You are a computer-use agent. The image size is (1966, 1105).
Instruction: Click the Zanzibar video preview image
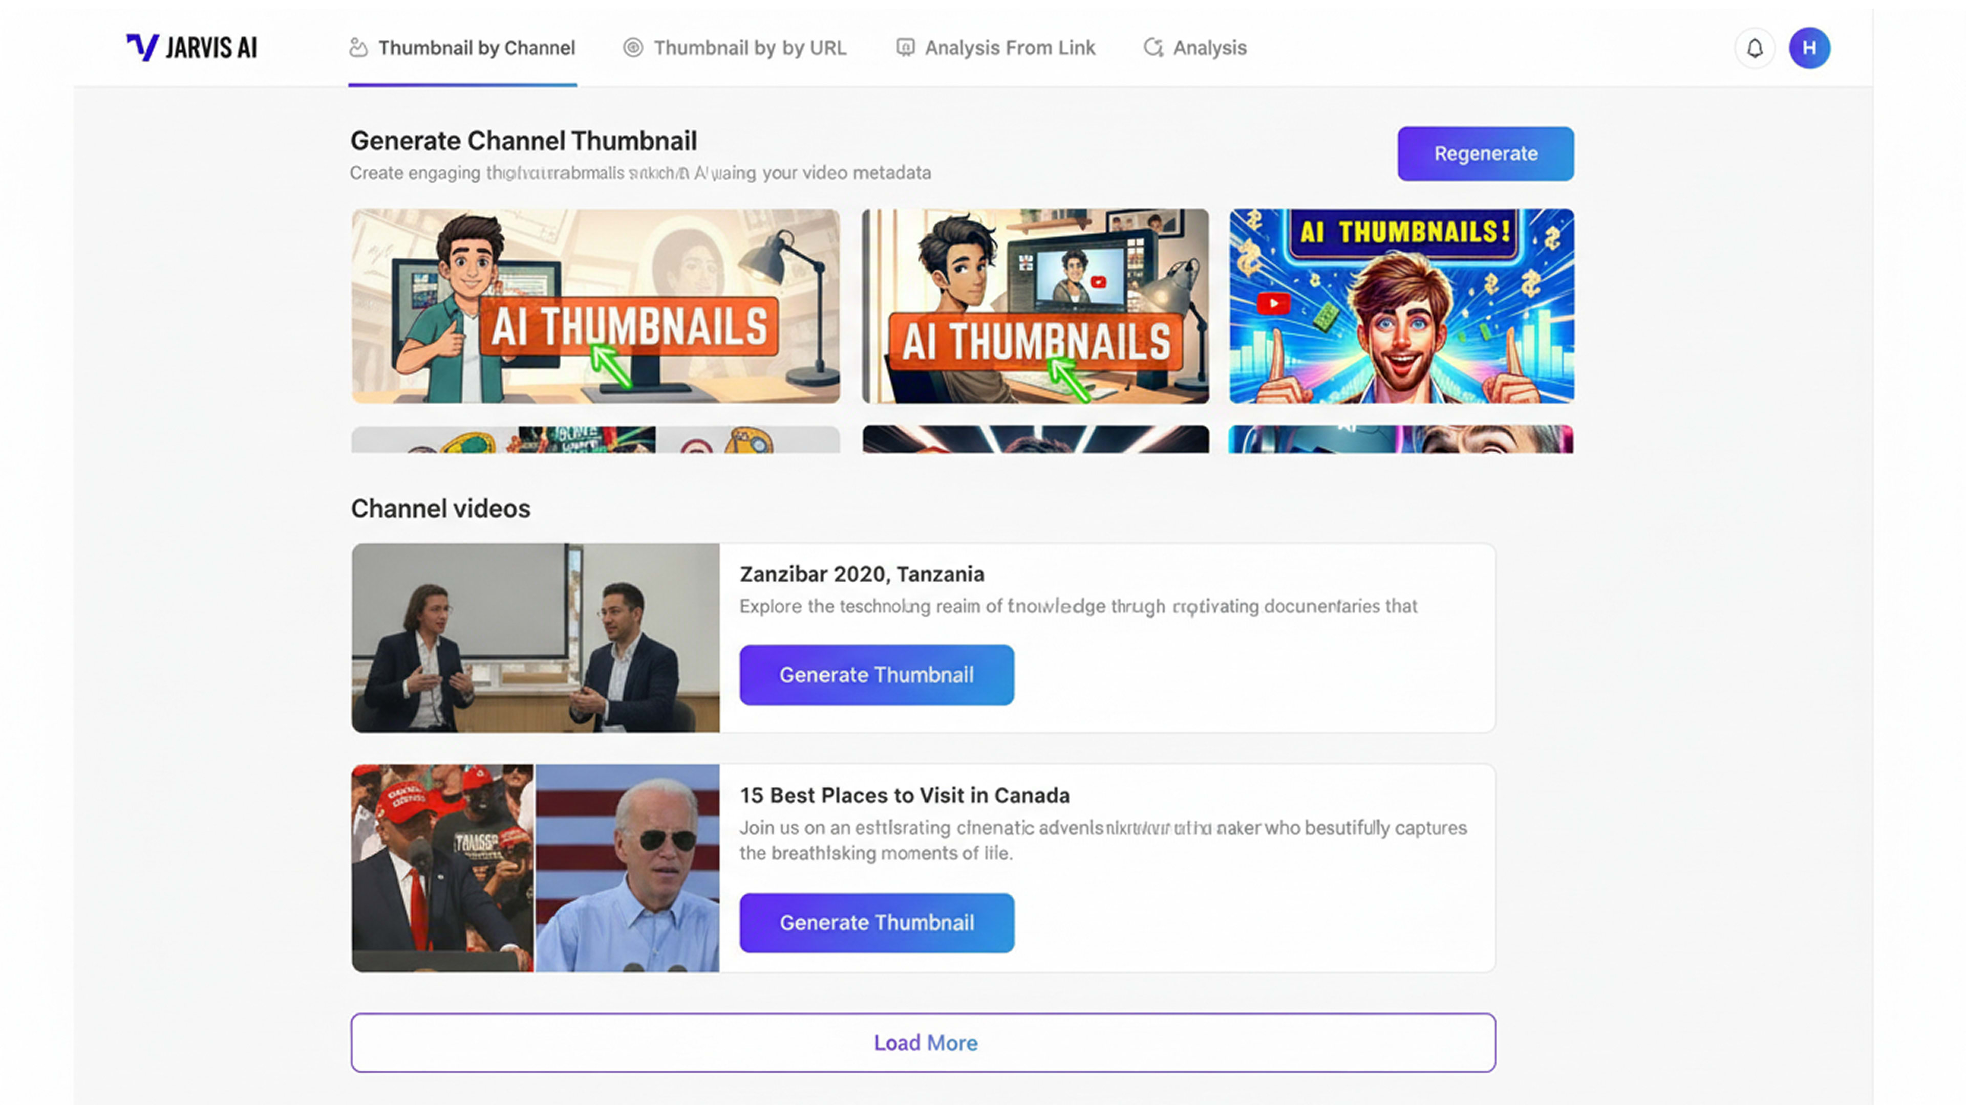pos(534,637)
